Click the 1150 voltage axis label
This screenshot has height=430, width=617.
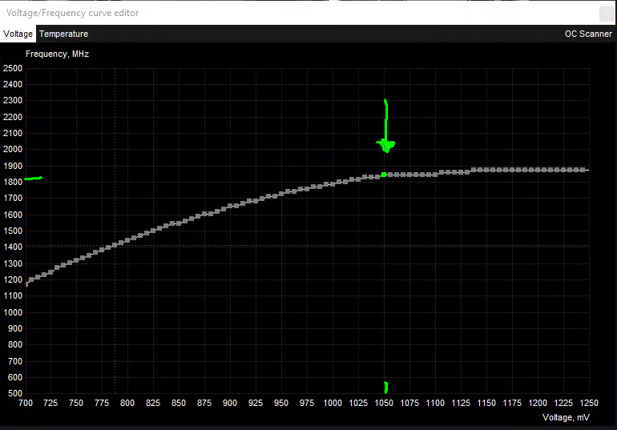[486, 403]
